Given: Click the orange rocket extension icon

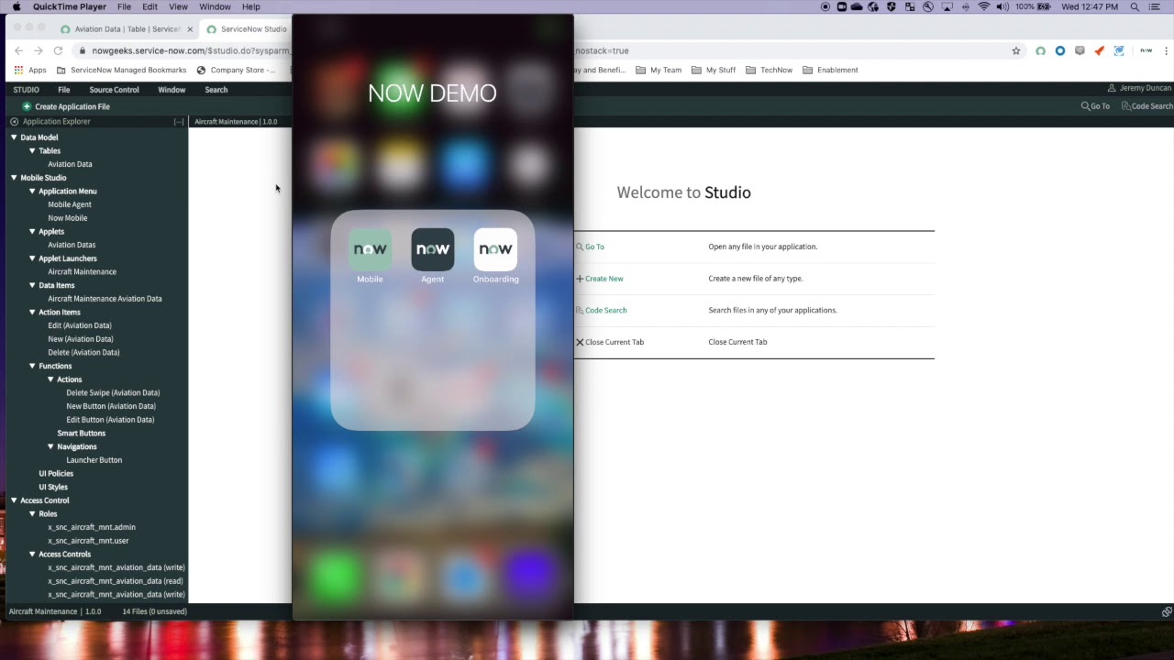Looking at the screenshot, I should coord(1099,51).
